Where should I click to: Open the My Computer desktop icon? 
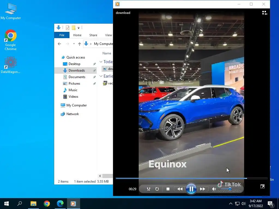pos(11,11)
